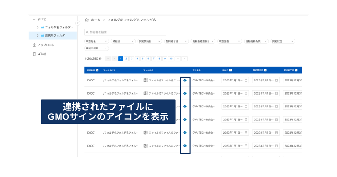This screenshot has height=177, width=337.
Task: Go to page 3 in the pagination
Action: click(x=132, y=59)
